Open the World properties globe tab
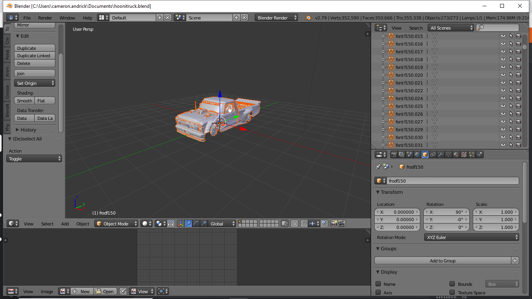The width and height of the screenshot is (532, 299). [417, 155]
